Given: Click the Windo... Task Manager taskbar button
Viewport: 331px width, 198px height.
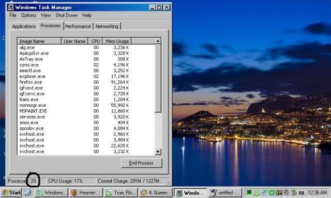Looking at the screenshot, I should point(190,192).
